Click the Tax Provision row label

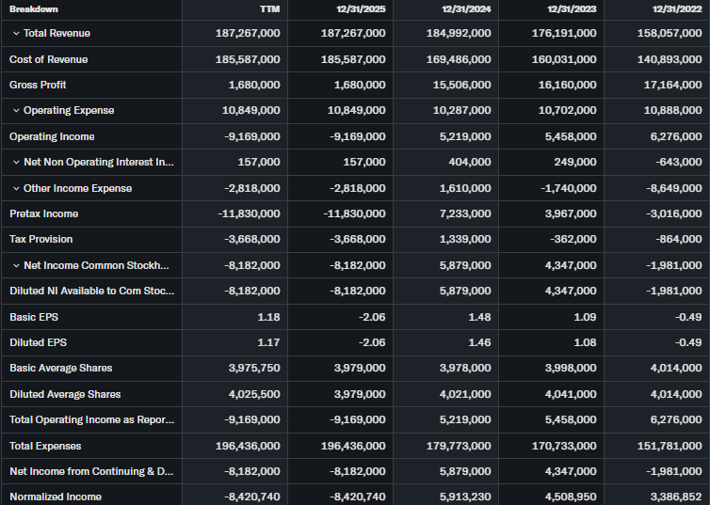point(40,239)
